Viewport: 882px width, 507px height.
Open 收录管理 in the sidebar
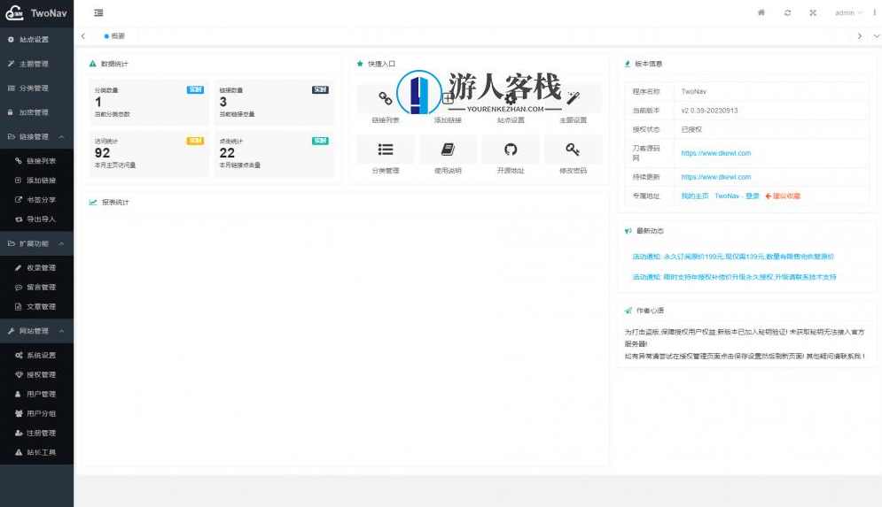(x=36, y=268)
